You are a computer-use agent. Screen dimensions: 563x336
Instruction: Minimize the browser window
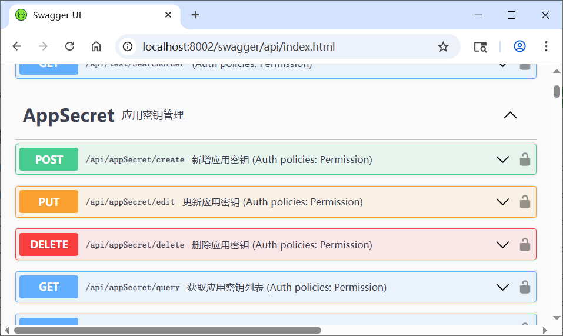478,15
